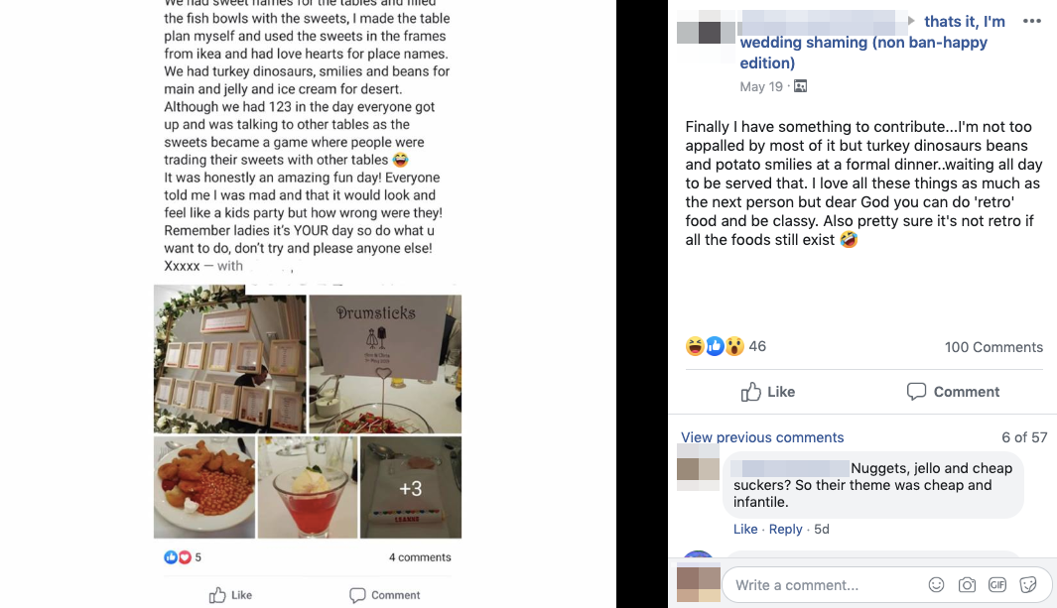Viewport: 1057px width, 608px height.
Task: Open the +3 more photos thumbnail
Action: tap(411, 487)
